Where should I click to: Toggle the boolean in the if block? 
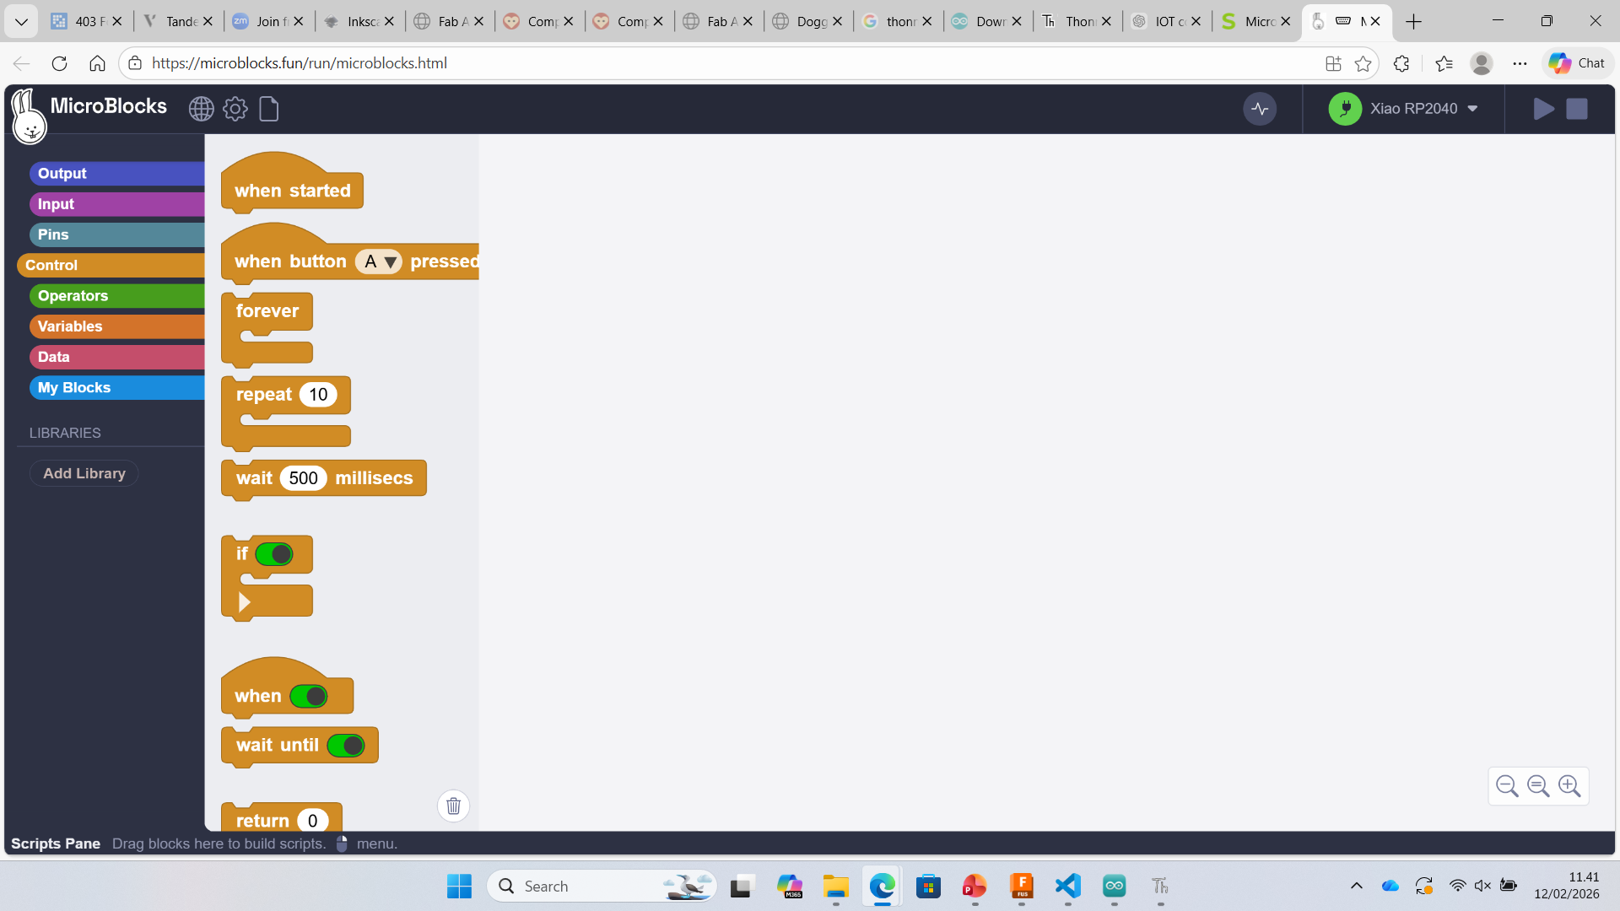[274, 554]
